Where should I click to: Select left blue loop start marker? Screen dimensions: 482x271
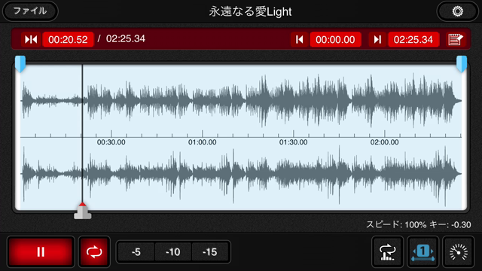[20, 63]
